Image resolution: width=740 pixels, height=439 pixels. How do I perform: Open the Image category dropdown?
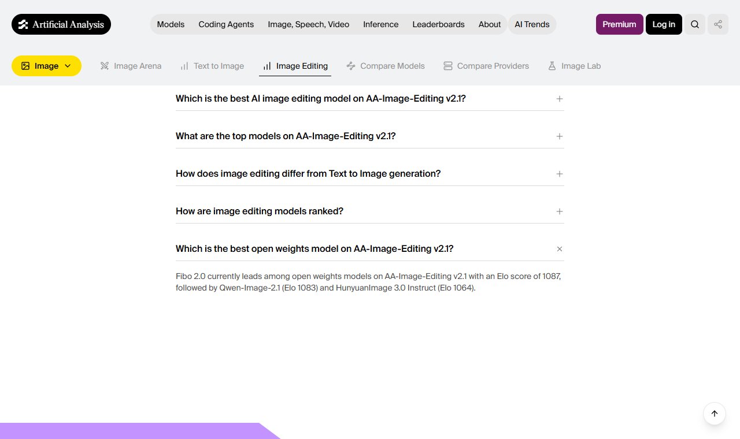(46, 66)
